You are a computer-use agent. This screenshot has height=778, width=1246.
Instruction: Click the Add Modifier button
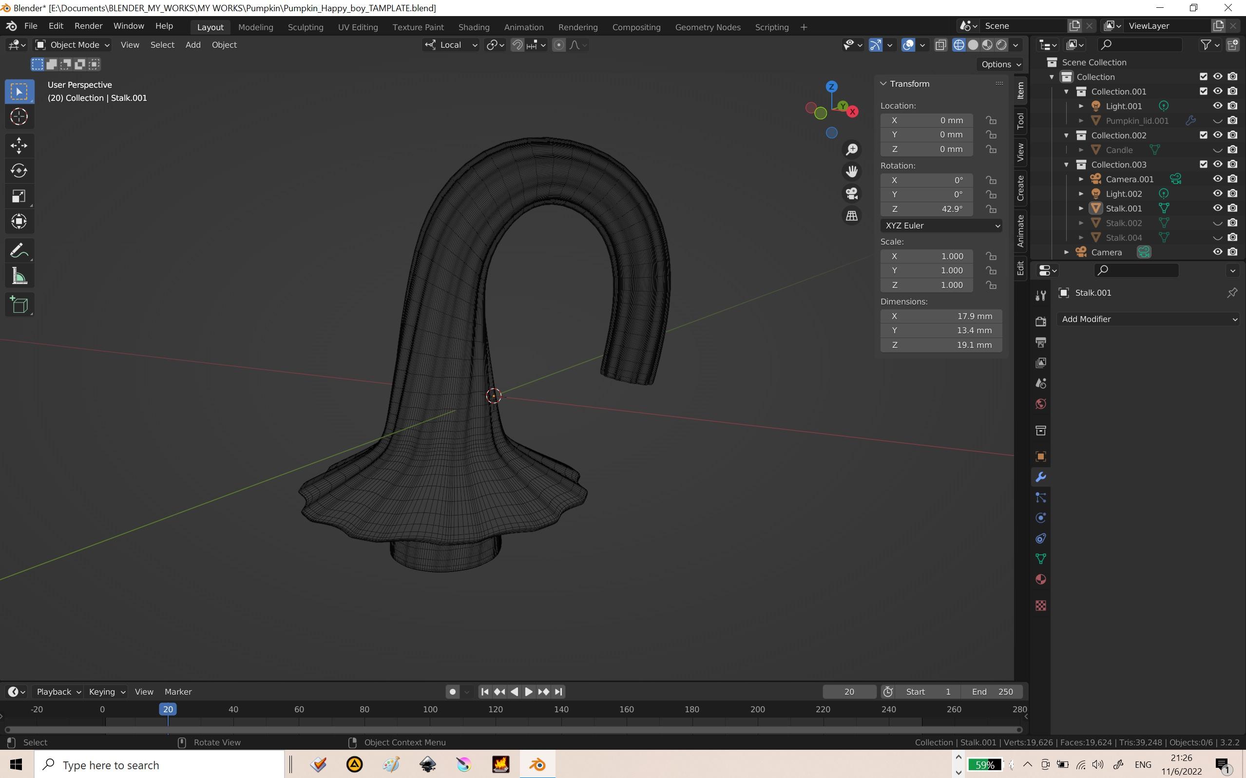(x=1148, y=318)
